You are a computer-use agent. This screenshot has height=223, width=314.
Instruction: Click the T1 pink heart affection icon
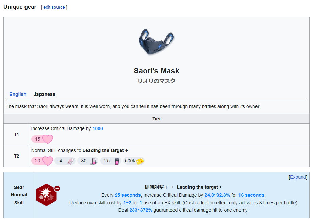[48, 139]
